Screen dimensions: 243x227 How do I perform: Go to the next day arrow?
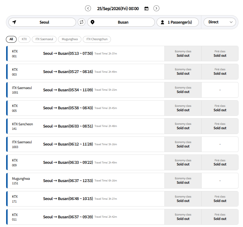tap(156, 8)
